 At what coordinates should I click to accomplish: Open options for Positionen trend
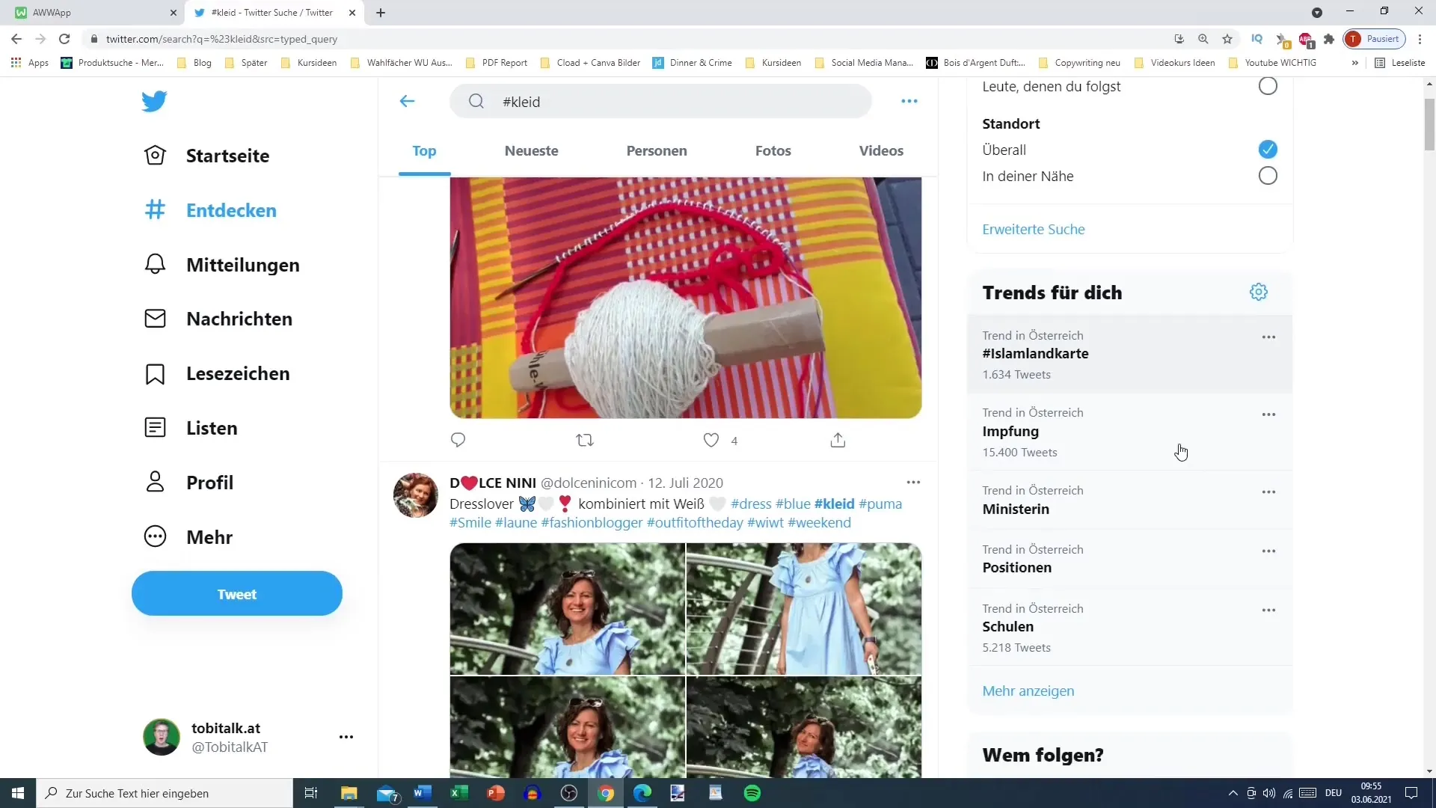pos(1268,551)
